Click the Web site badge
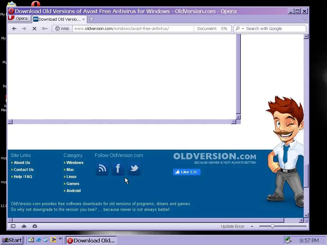Screen dimensions: 327x245 coord(62,28)
